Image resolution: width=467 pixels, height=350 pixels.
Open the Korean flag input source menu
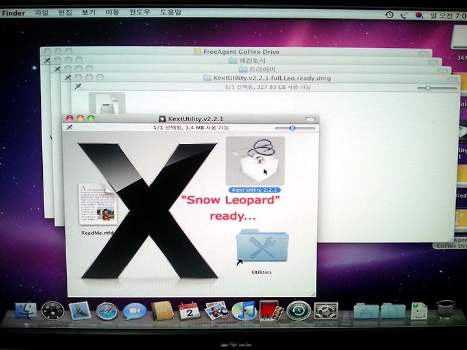(x=419, y=15)
